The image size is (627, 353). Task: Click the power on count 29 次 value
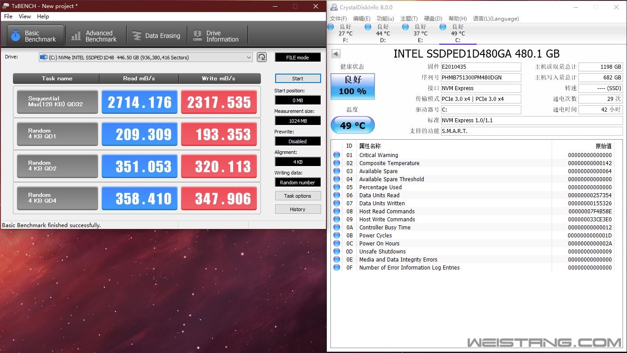[601, 99]
